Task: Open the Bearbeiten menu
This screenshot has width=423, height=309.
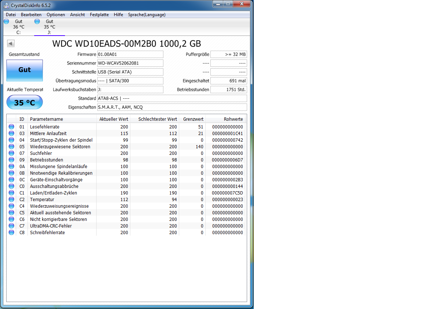Action: [31, 15]
